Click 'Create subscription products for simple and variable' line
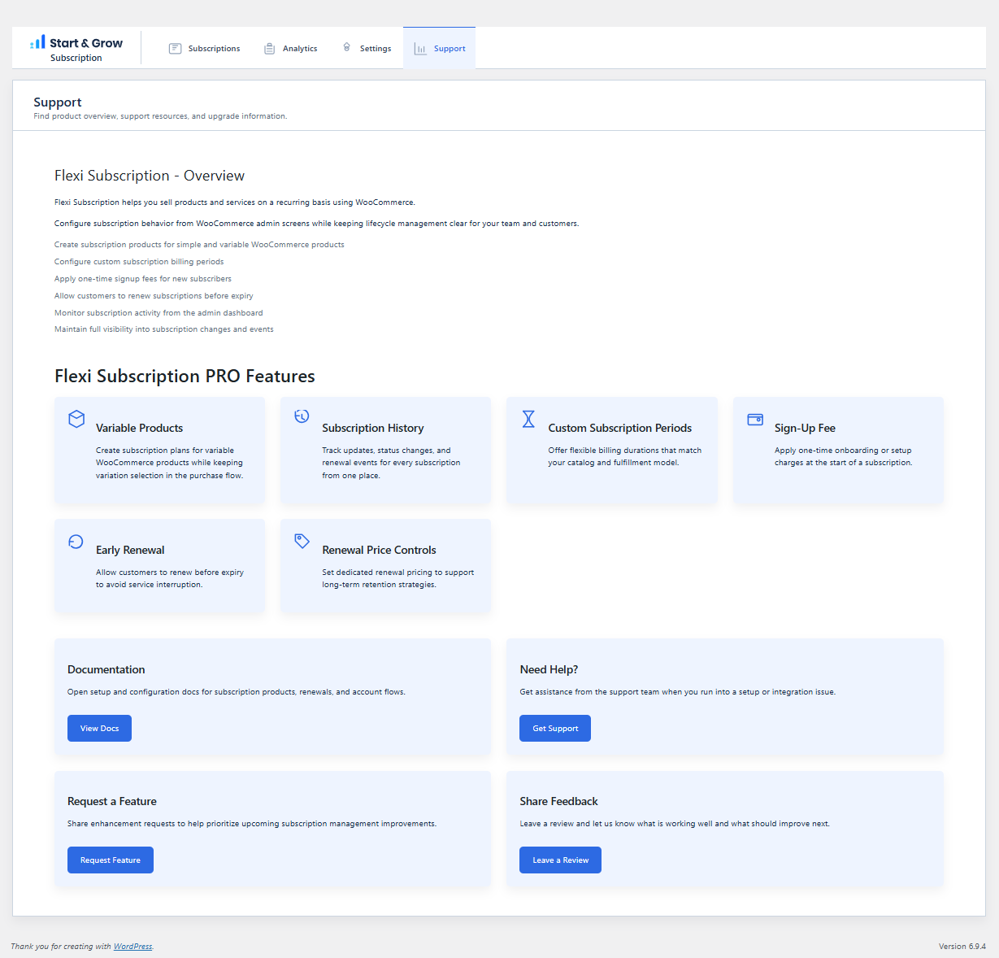 pyautogui.click(x=199, y=245)
